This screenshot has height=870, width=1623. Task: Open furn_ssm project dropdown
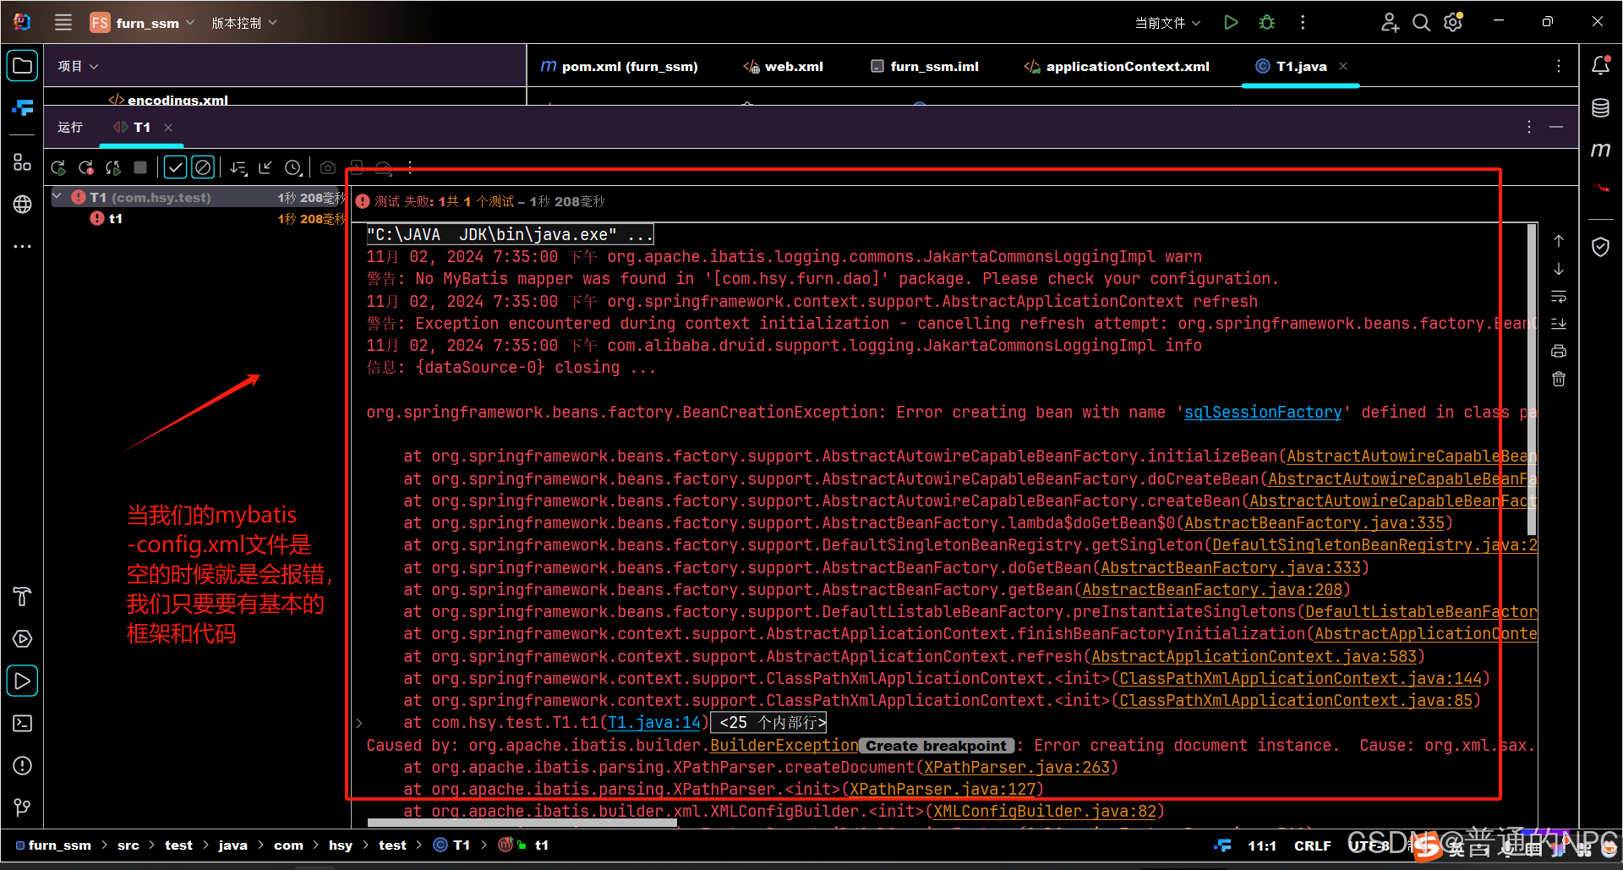(142, 23)
